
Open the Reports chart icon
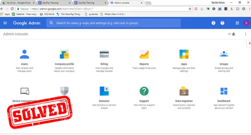pyautogui.click(x=144, y=54)
